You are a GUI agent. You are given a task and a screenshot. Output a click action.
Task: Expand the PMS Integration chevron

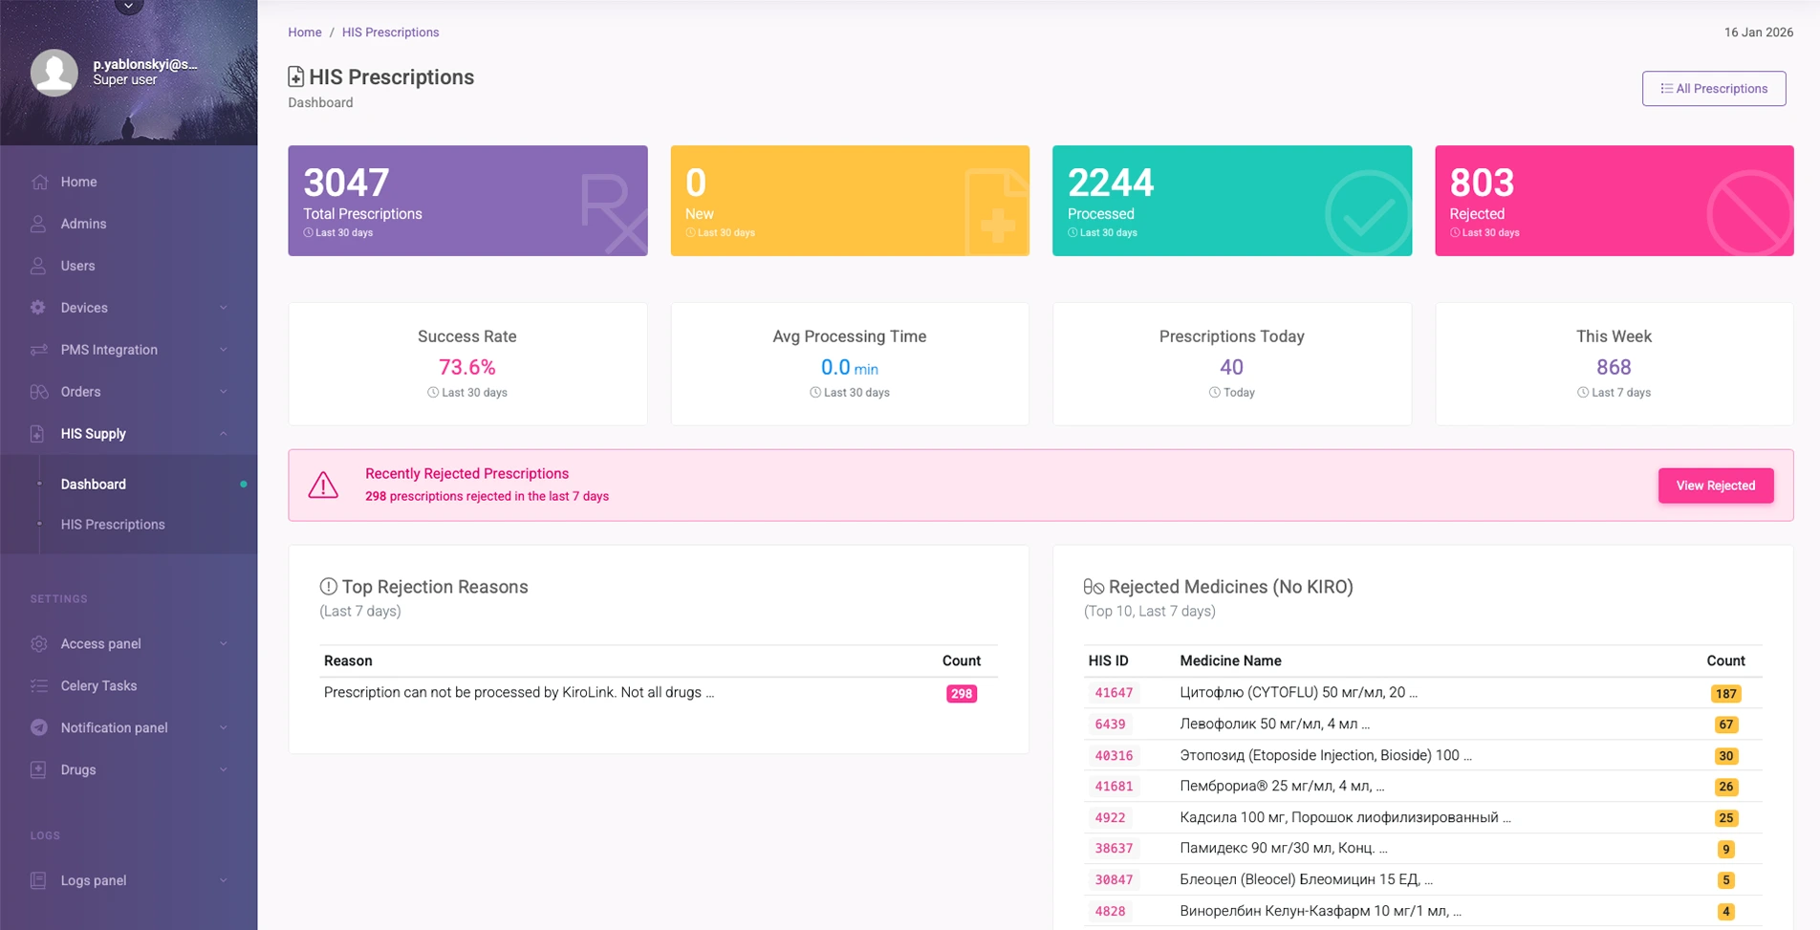[x=224, y=350]
